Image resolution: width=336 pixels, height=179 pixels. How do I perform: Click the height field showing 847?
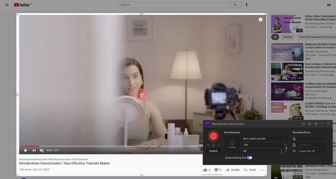pyautogui.click(x=262, y=151)
